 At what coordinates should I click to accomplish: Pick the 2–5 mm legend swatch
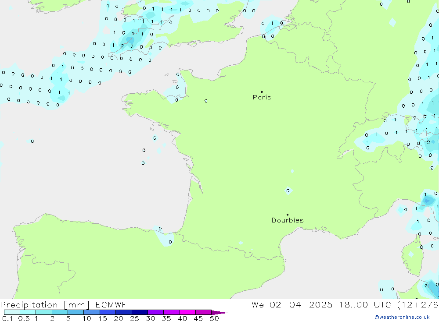pos(60,312)
